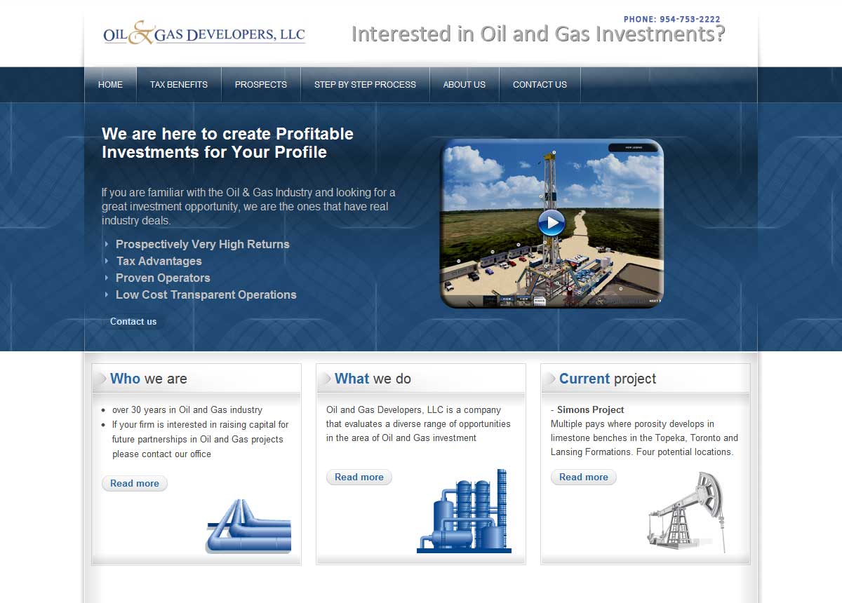Open Step by Step Process page
The width and height of the screenshot is (842, 603).
[365, 85]
